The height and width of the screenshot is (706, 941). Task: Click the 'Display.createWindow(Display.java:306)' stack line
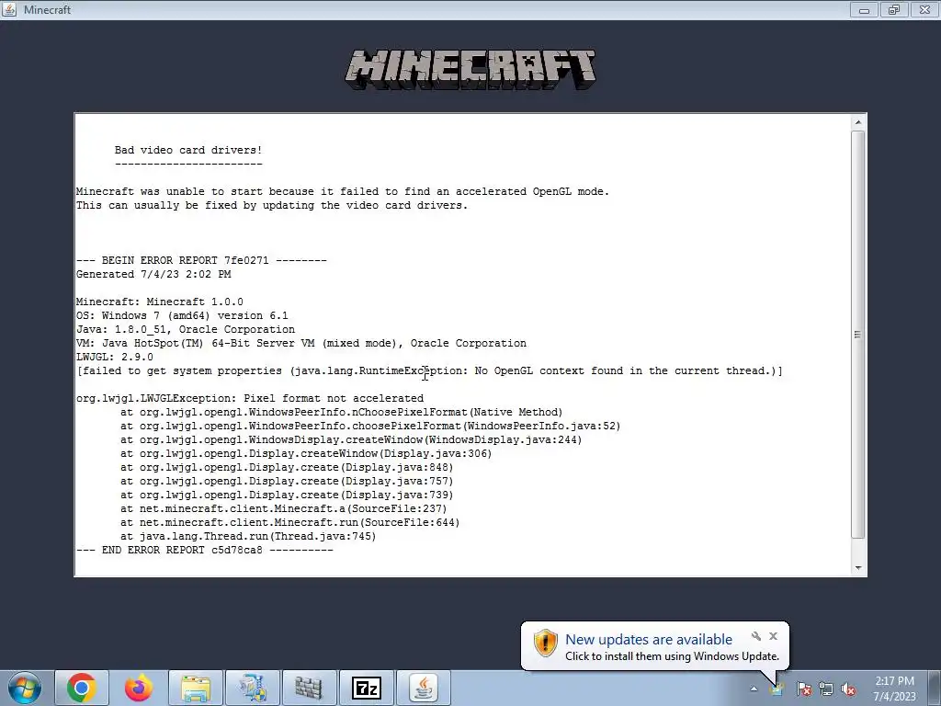pyautogui.click(x=306, y=454)
